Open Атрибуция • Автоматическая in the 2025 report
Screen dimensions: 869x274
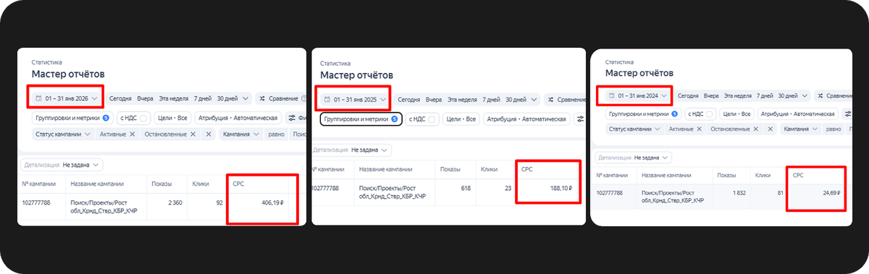coord(527,119)
